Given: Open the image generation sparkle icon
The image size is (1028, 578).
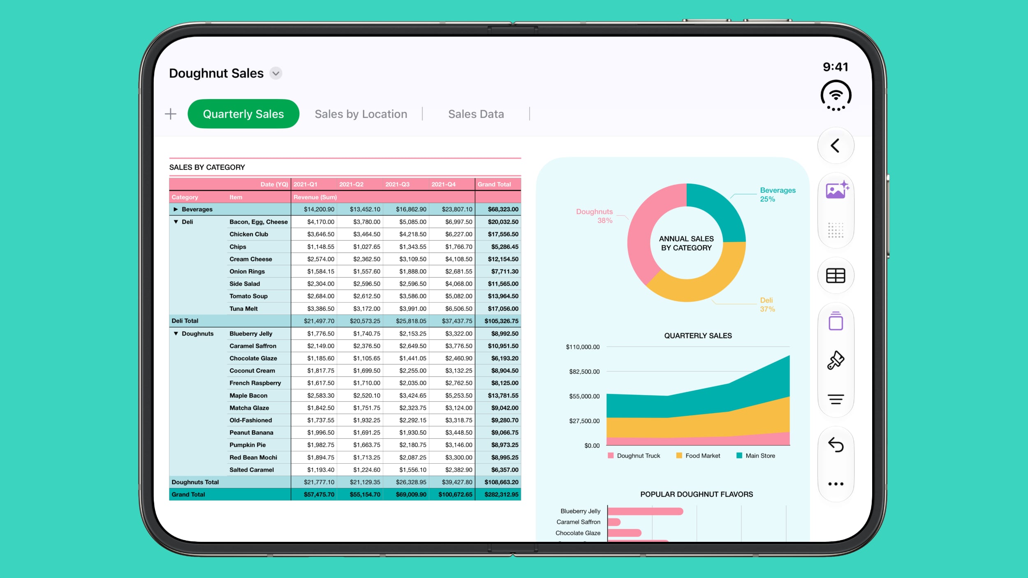Looking at the screenshot, I should 837,190.
